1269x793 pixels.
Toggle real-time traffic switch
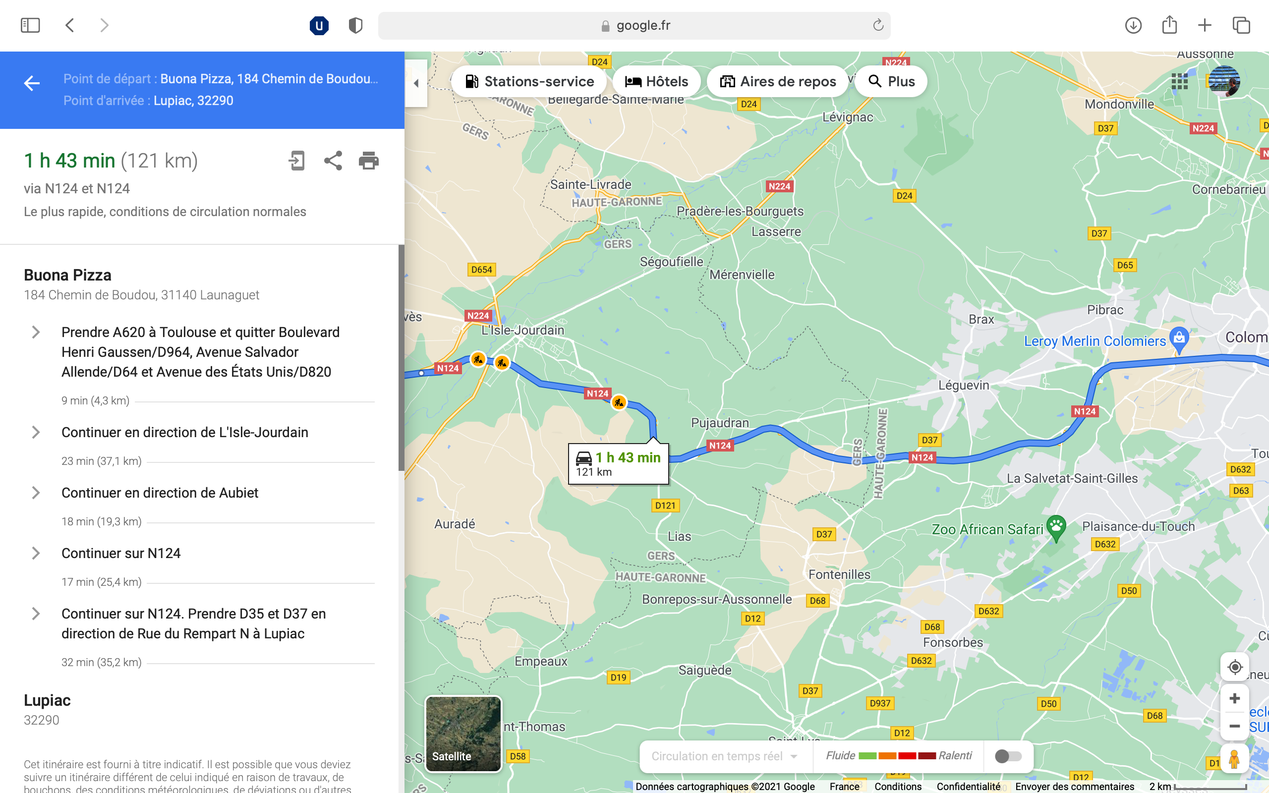tap(1008, 756)
